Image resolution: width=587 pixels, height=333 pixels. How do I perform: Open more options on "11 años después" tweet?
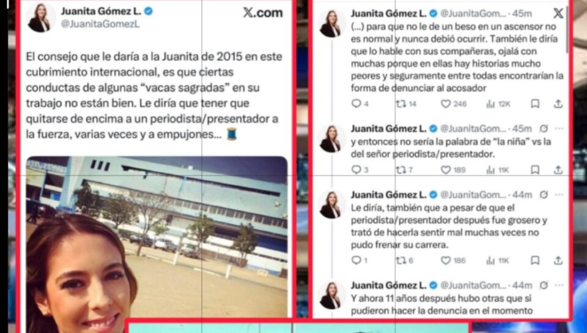point(559,285)
